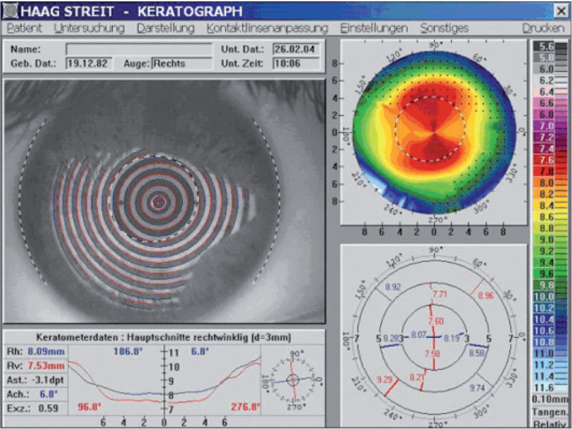Open the Kontaktlinsenanpassung menu
This screenshot has height=429, width=572.
click(267, 28)
